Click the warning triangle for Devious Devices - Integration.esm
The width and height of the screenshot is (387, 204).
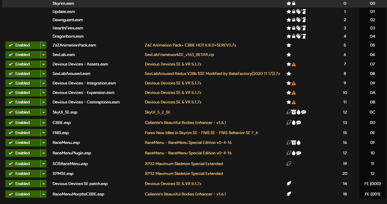[294, 83]
